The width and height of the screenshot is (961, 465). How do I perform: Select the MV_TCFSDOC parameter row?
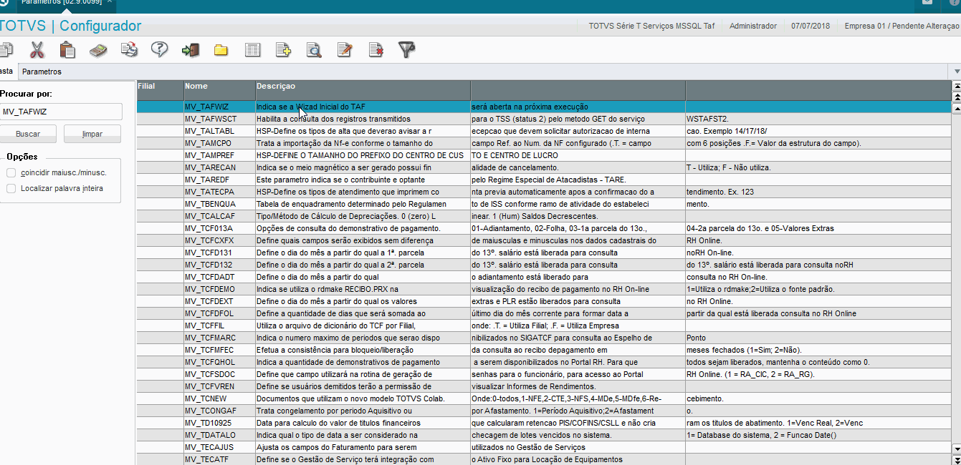(543, 374)
